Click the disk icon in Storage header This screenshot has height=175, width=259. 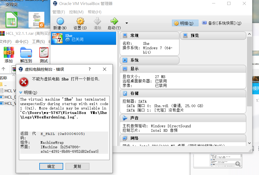coord(125,94)
